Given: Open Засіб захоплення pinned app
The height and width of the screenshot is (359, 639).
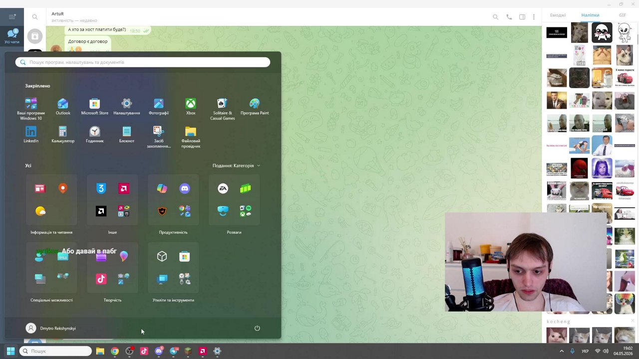Looking at the screenshot, I should pos(159,137).
